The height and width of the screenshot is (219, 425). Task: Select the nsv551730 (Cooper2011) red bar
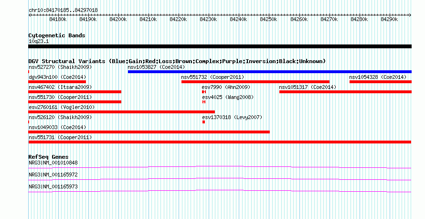[x=75, y=102]
